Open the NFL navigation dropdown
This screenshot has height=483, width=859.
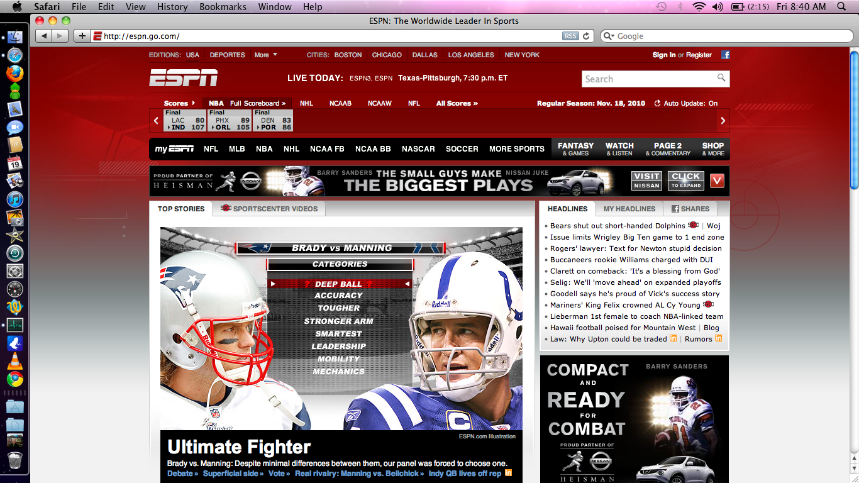(x=211, y=149)
